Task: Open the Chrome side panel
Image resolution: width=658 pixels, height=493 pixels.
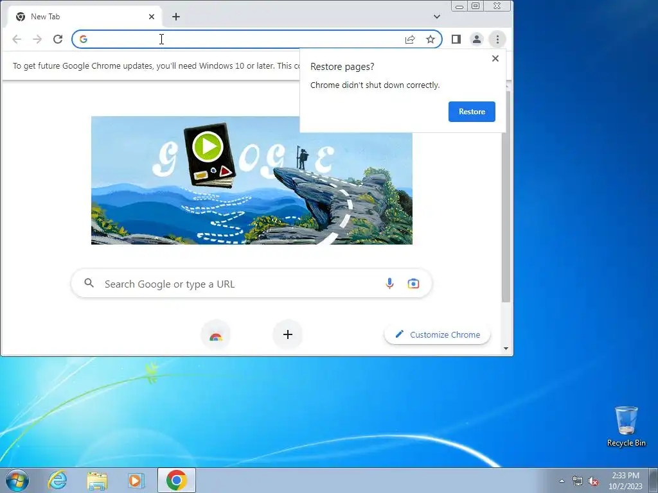Action: tap(456, 39)
